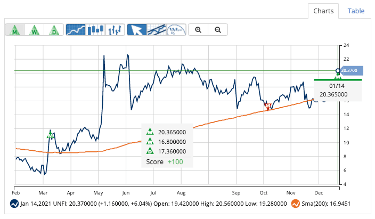Toggle the Weekly triangle indicator button
Image resolution: width=375 pixels, height=219 pixels.
34,30
